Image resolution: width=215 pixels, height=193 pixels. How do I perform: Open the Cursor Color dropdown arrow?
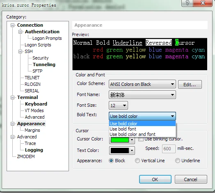pos(132,140)
